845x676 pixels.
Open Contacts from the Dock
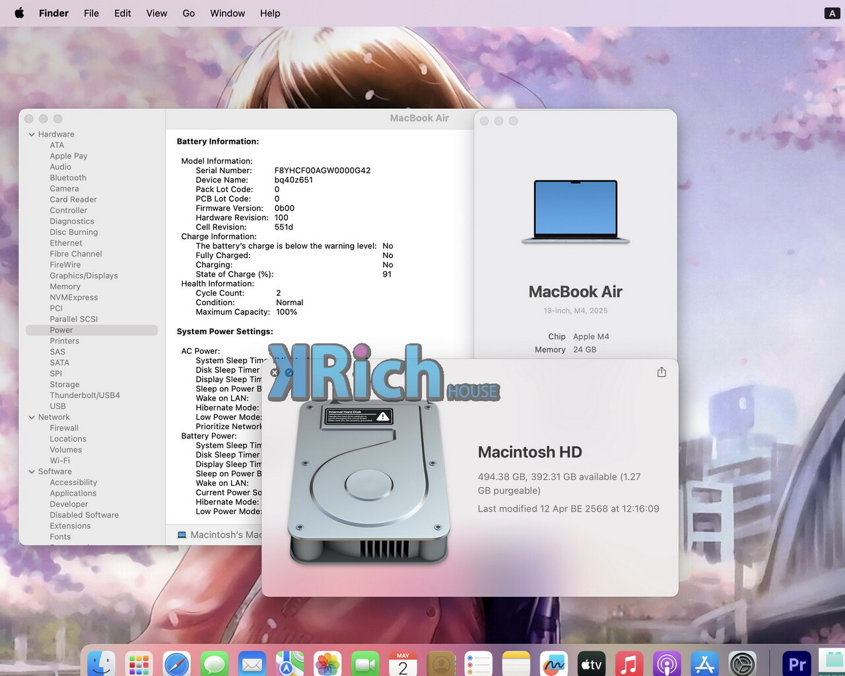click(x=441, y=663)
